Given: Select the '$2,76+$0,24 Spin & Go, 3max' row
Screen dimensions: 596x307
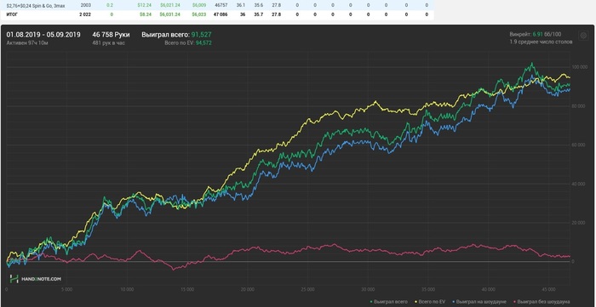Looking at the screenshot, I should point(216,5).
